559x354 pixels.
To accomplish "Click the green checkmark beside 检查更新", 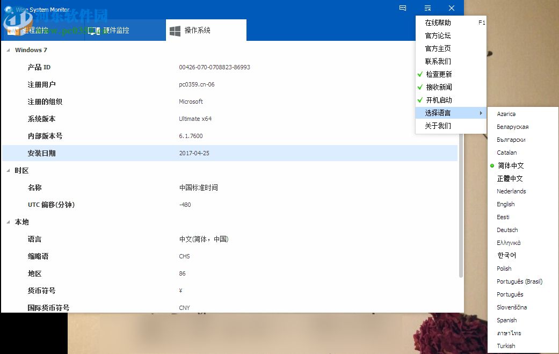I will pos(421,74).
